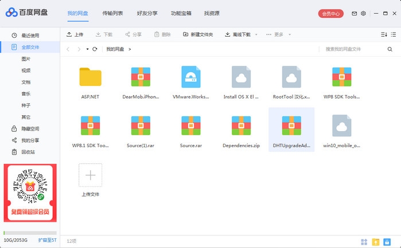Click the 上传 upload toolbar button

(x=75, y=34)
